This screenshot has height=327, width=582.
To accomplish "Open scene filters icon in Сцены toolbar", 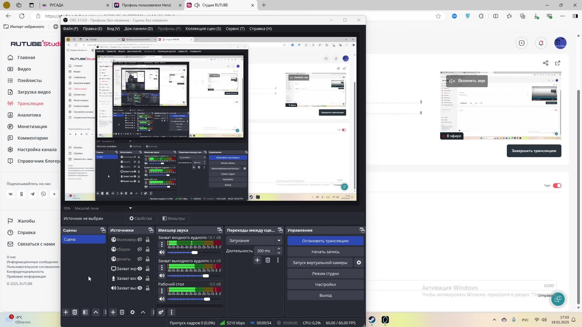I will tap(85, 312).
